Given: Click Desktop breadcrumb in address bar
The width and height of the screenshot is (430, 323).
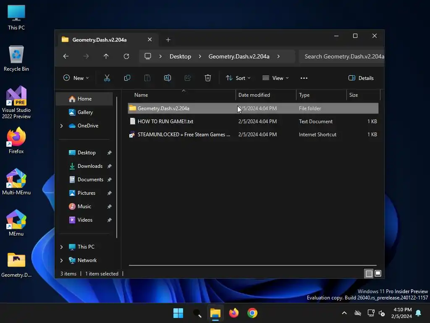Looking at the screenshot, I should [x=180, y=56].
